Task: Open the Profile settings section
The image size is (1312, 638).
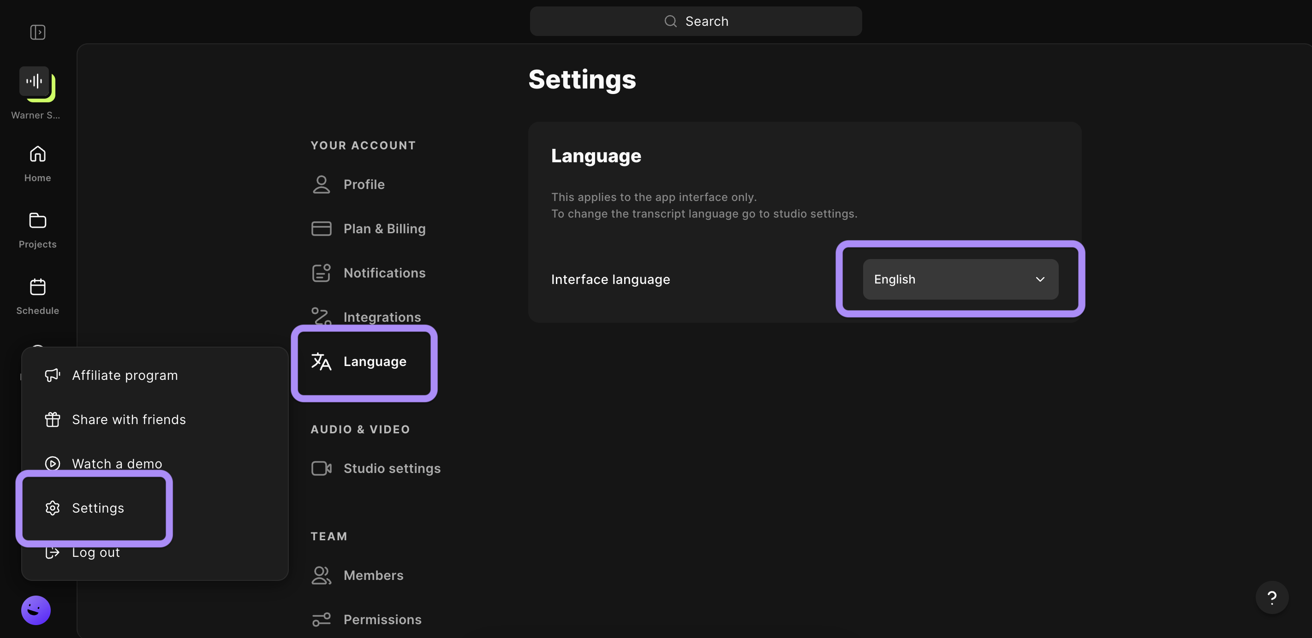Action: pyautogui.click(x=348, y=184)
